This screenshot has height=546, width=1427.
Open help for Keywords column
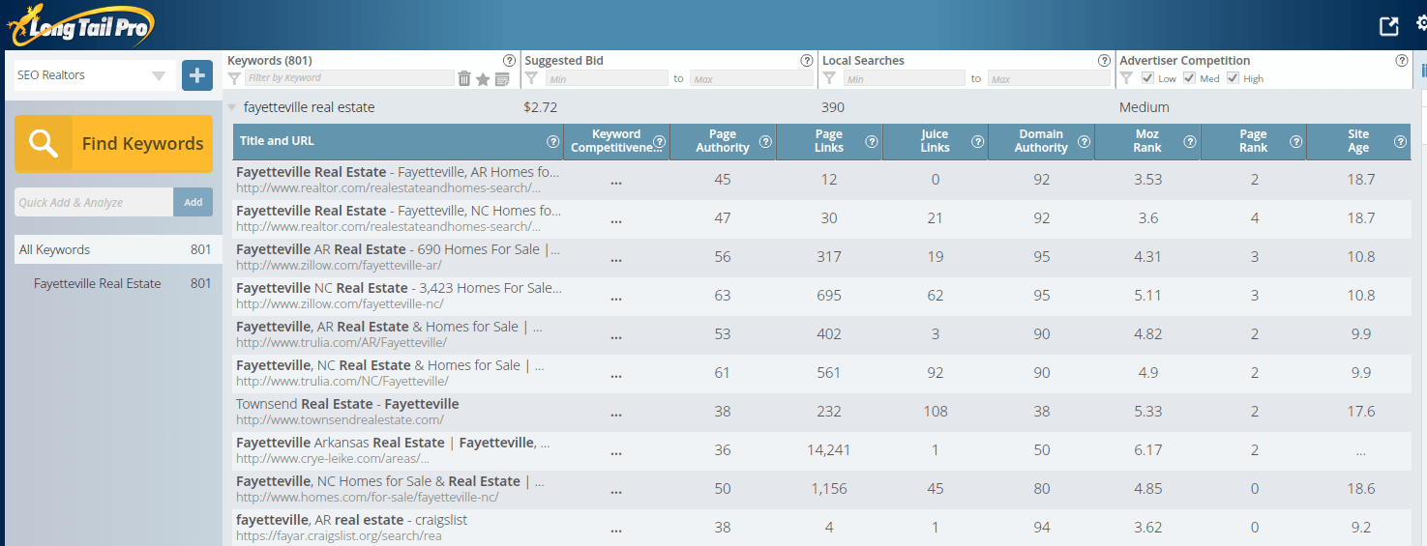[509, 60]
